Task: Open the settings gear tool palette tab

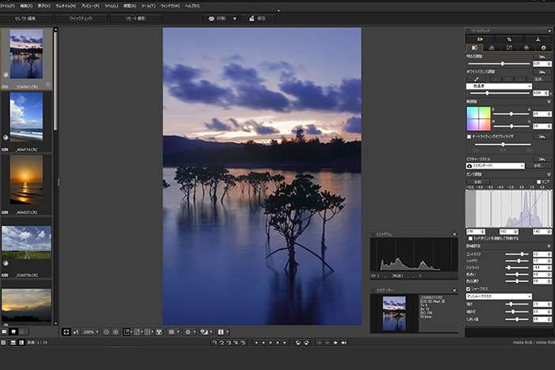Action: point(543,48)
